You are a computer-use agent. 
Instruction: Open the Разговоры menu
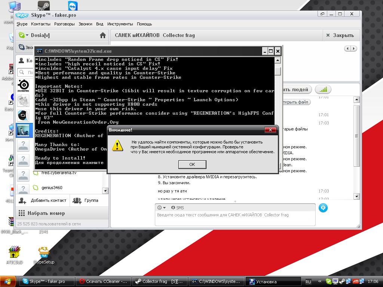64,24
